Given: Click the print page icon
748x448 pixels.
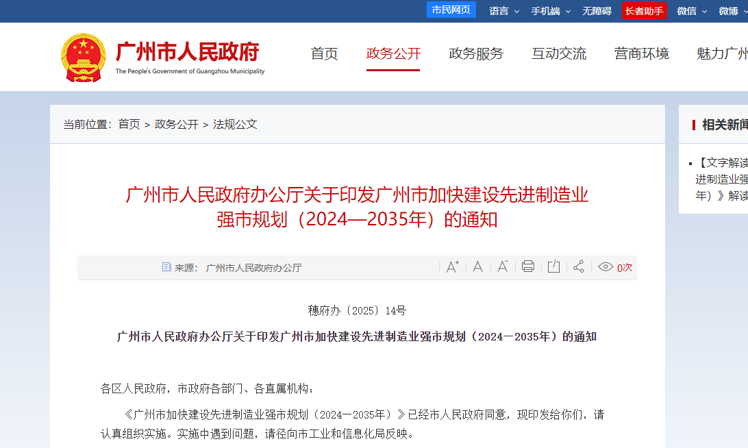Looking at the screenshot, I should pos(527,267).
